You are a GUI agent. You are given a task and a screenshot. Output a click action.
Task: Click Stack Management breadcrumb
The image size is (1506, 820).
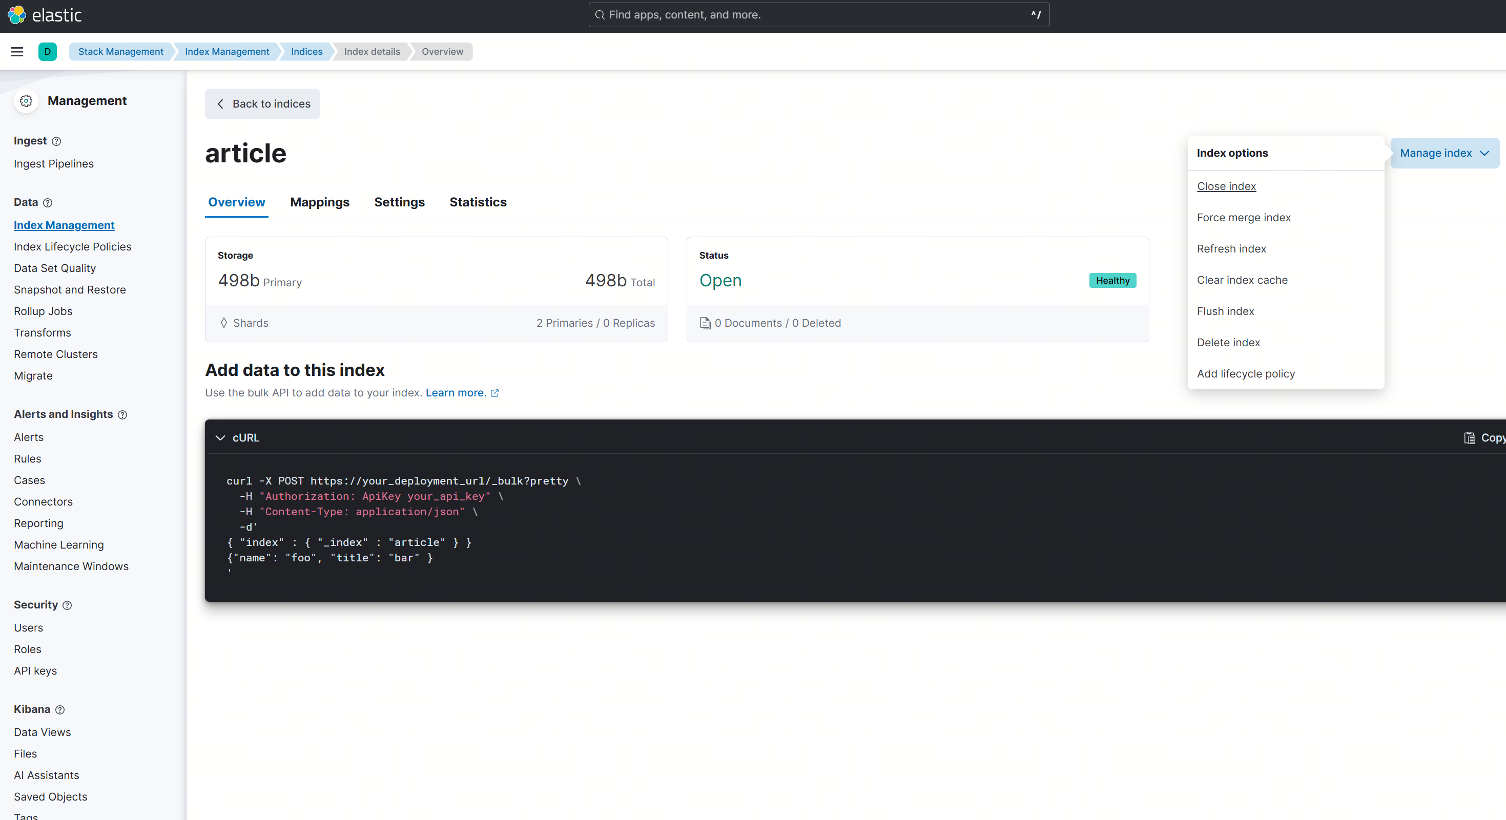coord(121,51)
